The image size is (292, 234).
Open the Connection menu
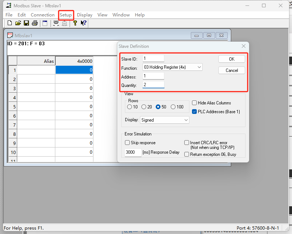[x=42, y=15]
